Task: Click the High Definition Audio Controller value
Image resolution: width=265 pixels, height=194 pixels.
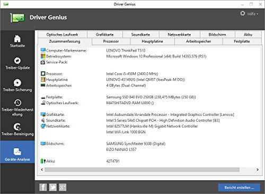Action: (163, 120)
